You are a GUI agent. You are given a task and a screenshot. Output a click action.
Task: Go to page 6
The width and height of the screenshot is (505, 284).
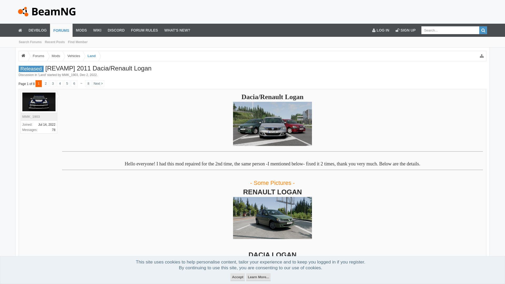[74, 84]
